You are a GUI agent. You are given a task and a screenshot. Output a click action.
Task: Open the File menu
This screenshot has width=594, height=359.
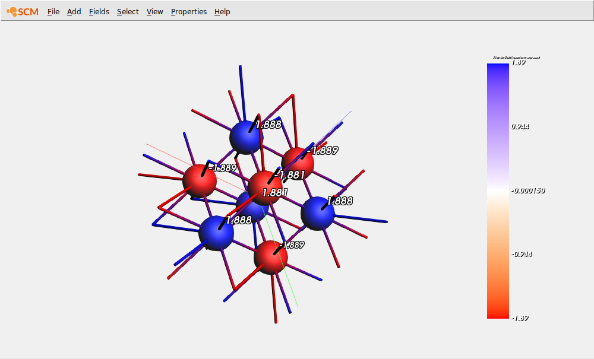click(x=53, y=12)
